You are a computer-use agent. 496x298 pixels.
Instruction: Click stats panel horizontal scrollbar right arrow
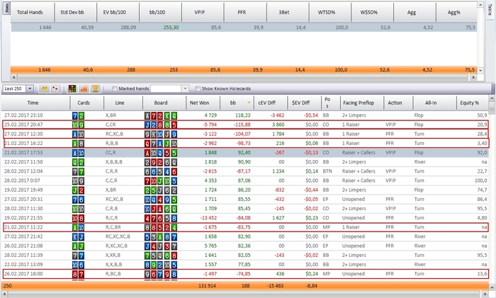[x=473, y=77]
